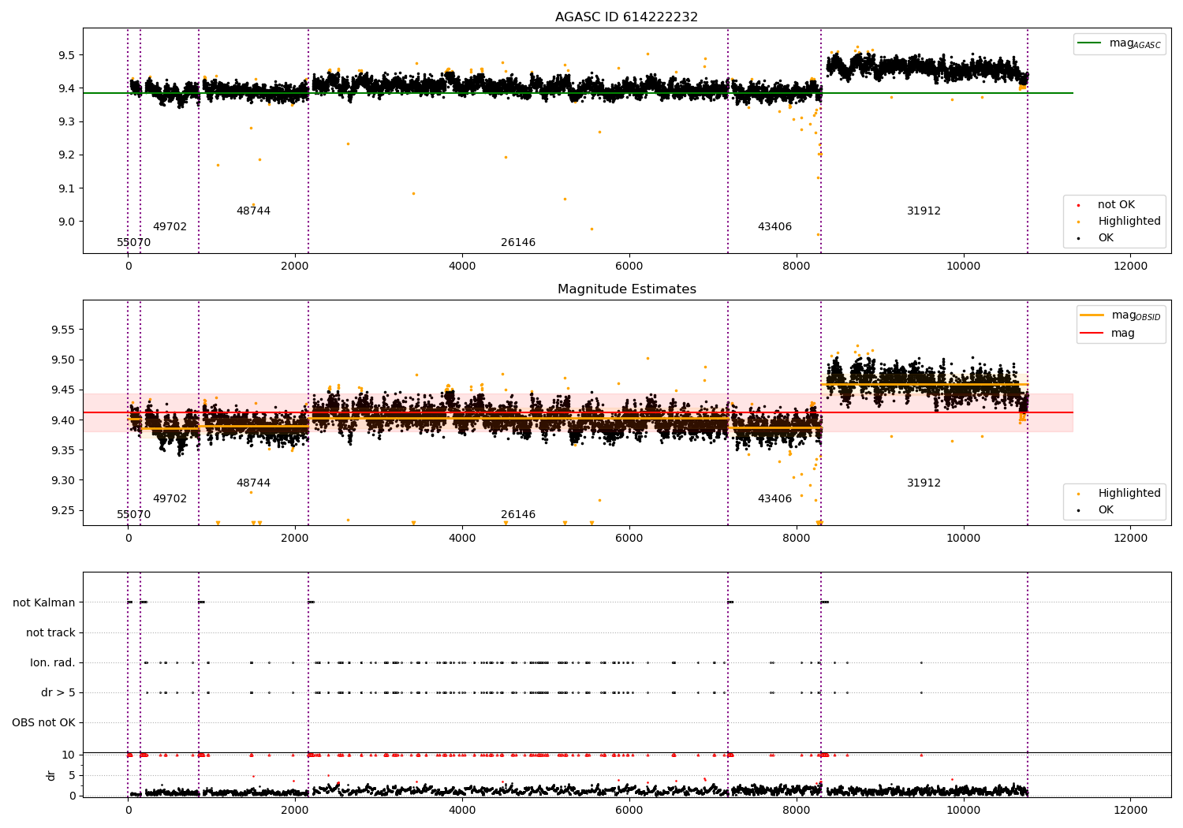This screenshot has width=1183, height=828.
Task: Click obsid label 55070 in Magnitude Estimates plot
Action: tap(133, 514)
